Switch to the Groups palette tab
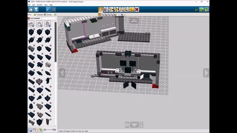 tap(51, 15)
